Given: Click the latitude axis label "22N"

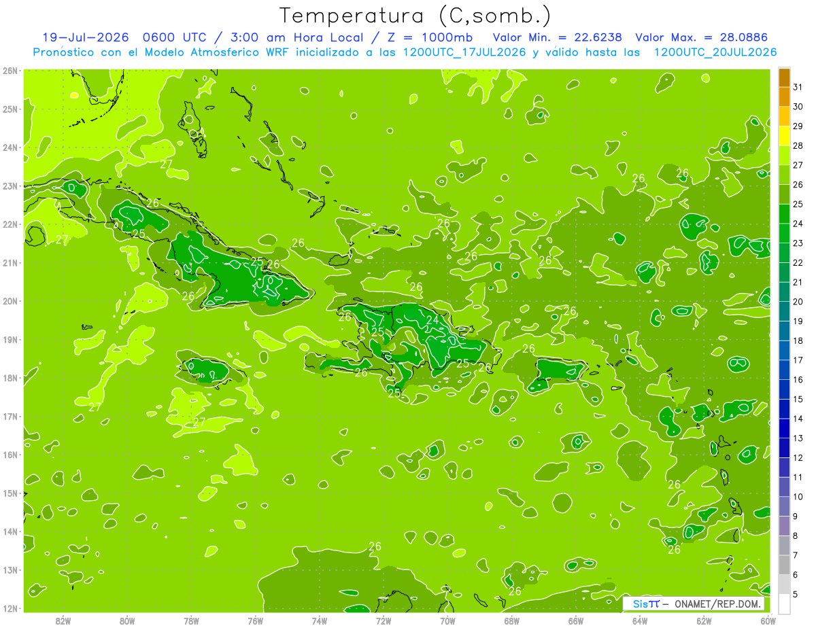Looking at the screenshot, I should coord(10,224).
